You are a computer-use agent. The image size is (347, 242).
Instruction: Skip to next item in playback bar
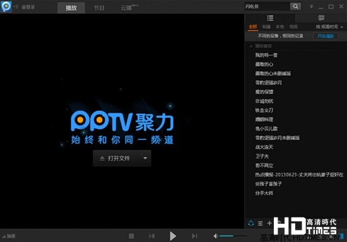(194, 236)
